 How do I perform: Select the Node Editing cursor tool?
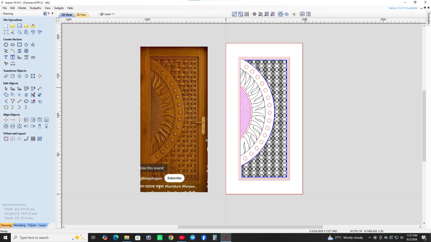(x=13, y=88)
